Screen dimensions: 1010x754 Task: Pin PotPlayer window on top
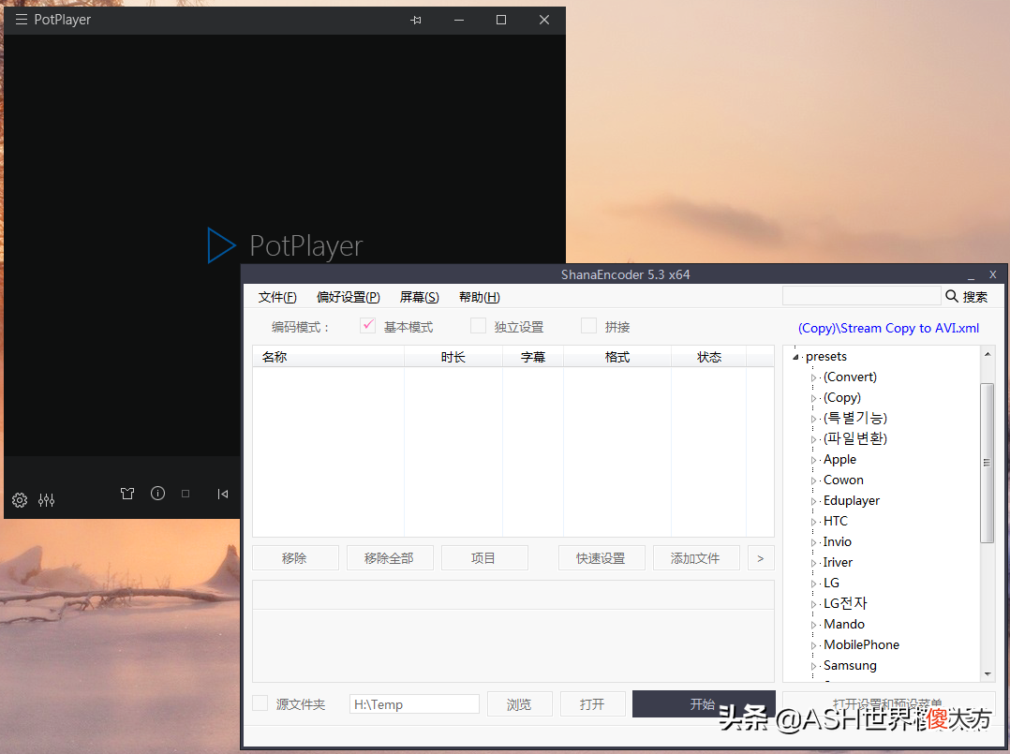pos(415,20)
